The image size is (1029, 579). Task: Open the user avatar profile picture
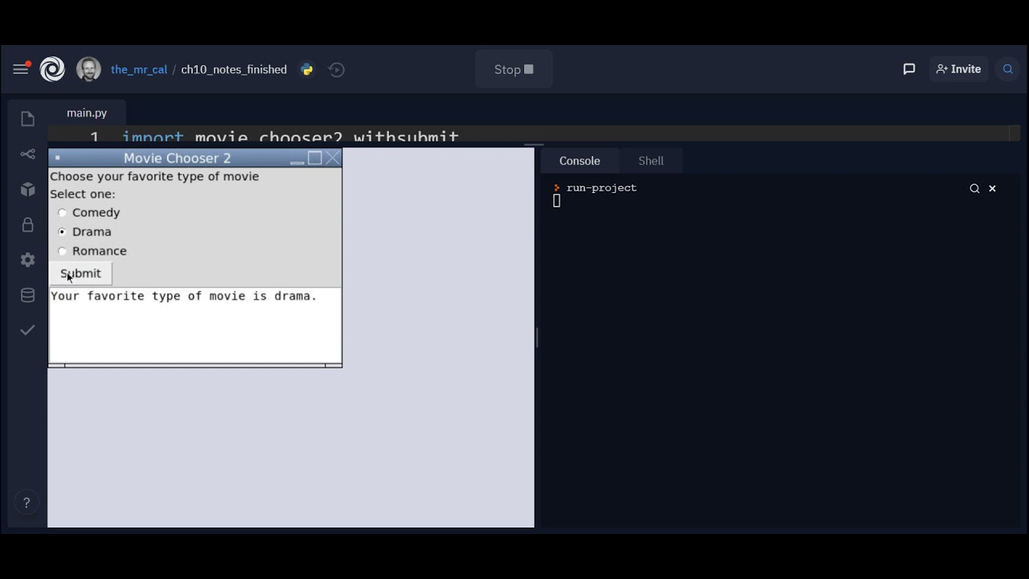[x=88, y=69]
